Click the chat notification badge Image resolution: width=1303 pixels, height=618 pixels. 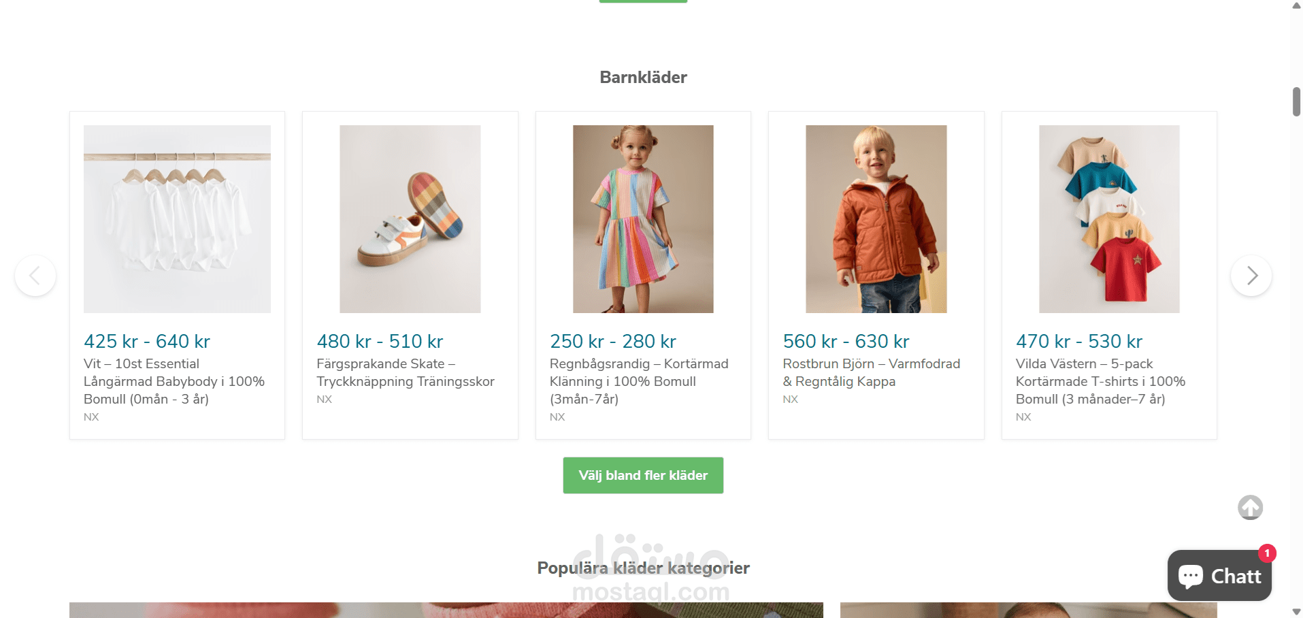tap(1267, 553)
